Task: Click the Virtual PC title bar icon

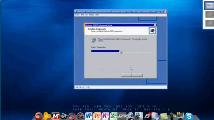Action: [76, 12]
